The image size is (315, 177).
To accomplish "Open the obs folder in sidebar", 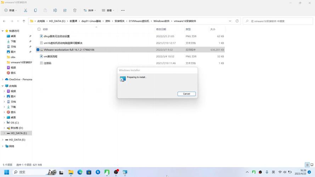I will (x=13, y=57).
